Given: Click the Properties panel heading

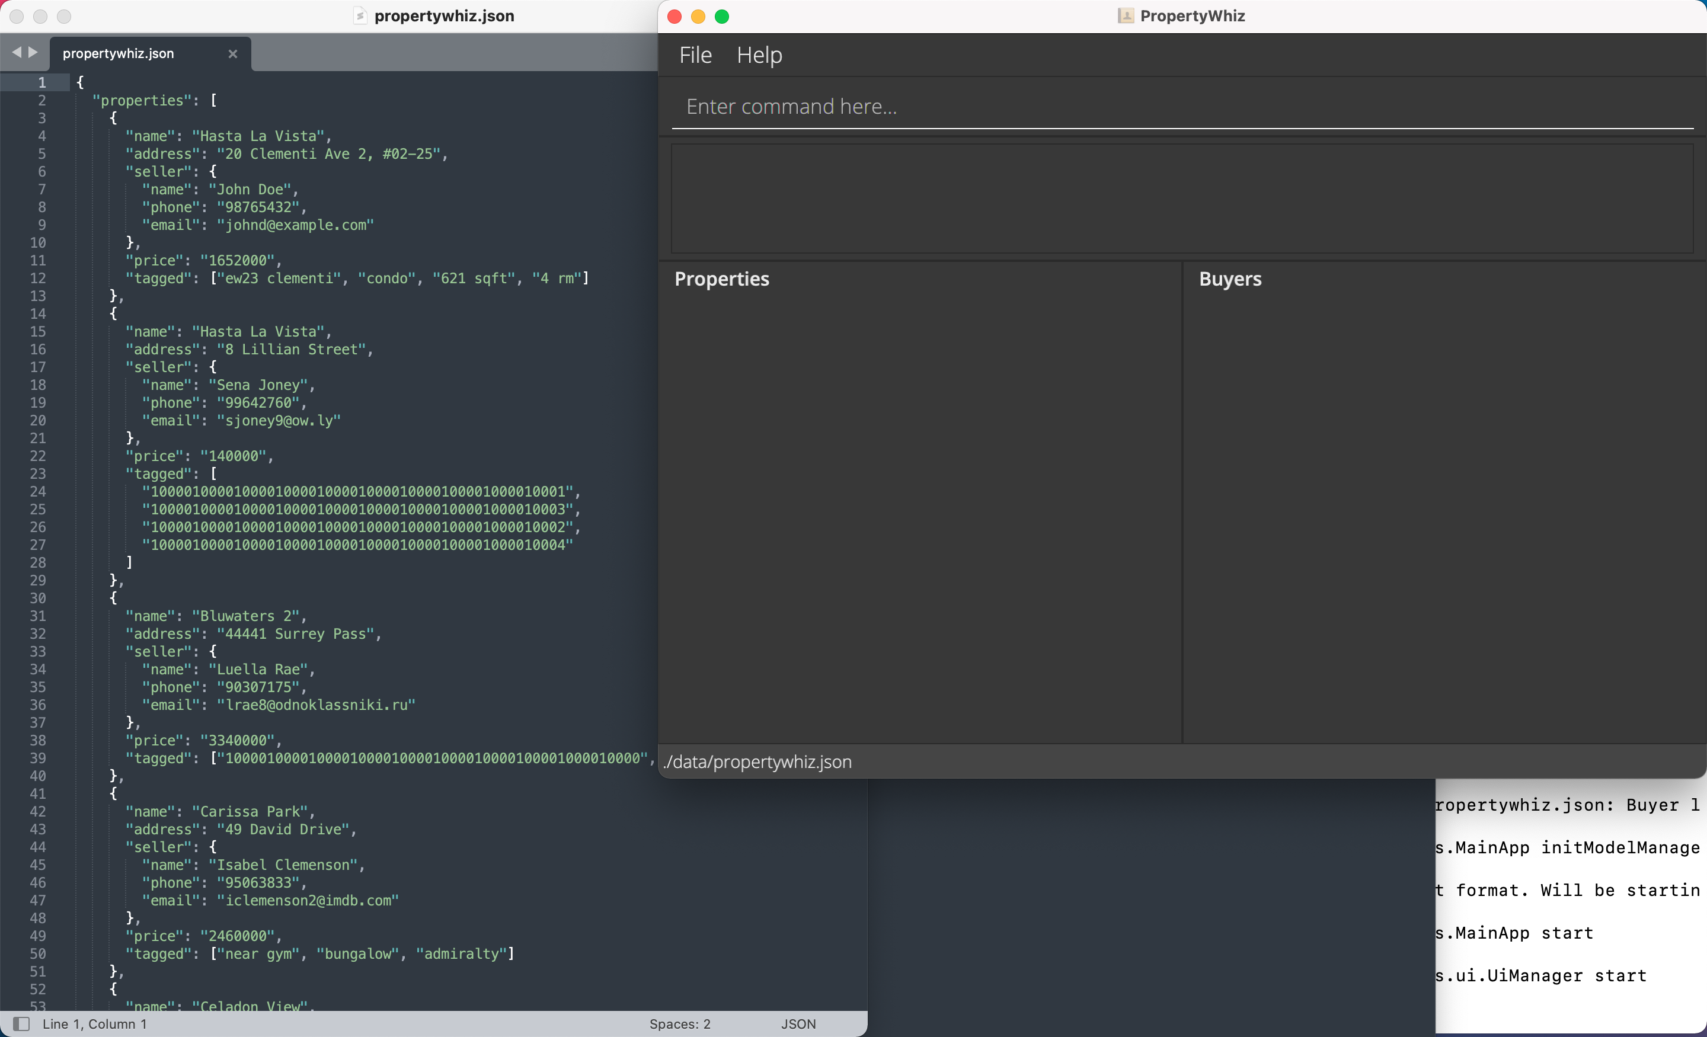Looking at the screenshot, I should click(722, 279).
